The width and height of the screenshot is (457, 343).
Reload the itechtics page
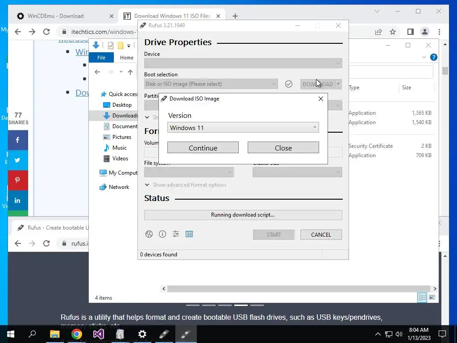pyautogui.click(x=46, y=32)
